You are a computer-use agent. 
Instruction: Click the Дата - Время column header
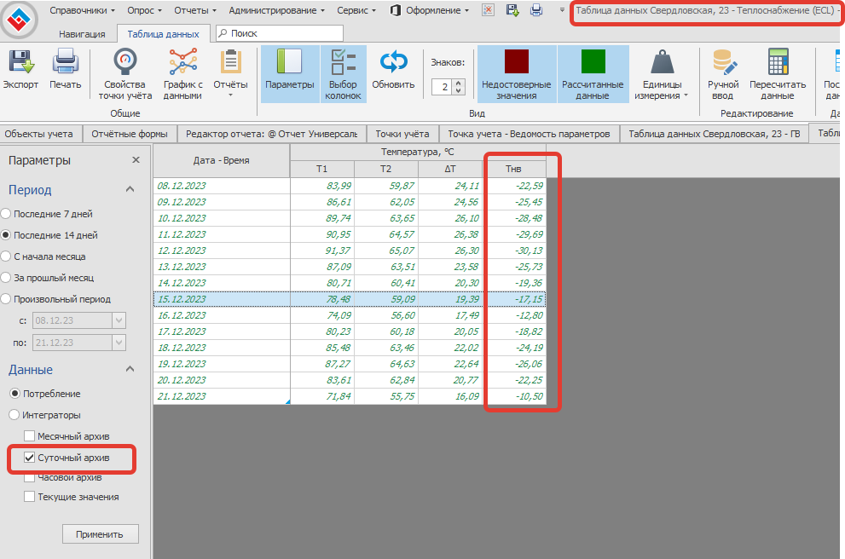(222, 160)
